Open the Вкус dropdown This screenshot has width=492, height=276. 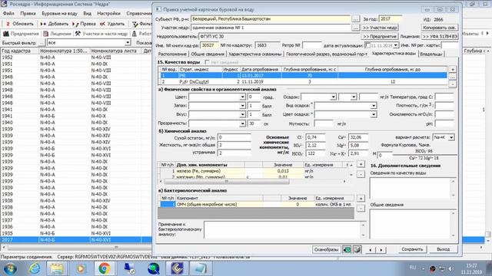coord(242,114)
